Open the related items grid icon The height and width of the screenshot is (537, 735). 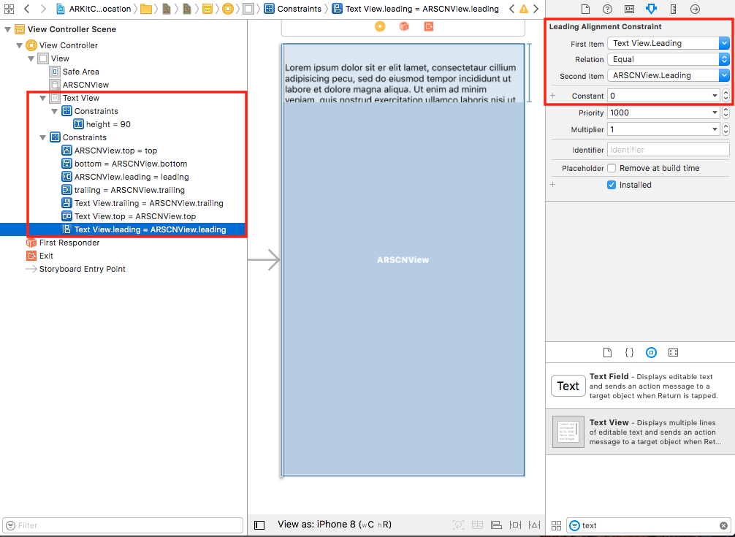coord(9,9)
